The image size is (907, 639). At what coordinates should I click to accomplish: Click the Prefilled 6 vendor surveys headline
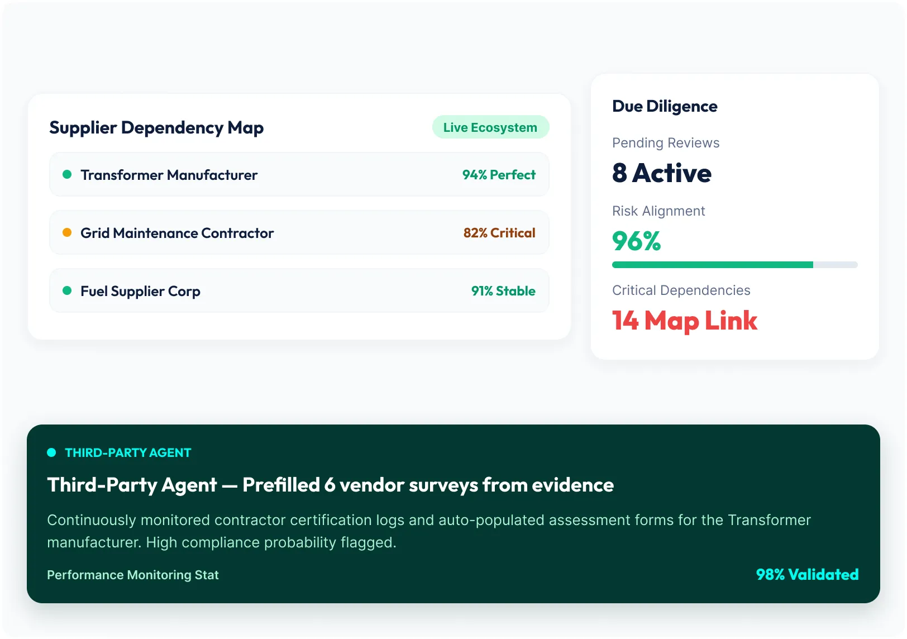coord(331,485)
